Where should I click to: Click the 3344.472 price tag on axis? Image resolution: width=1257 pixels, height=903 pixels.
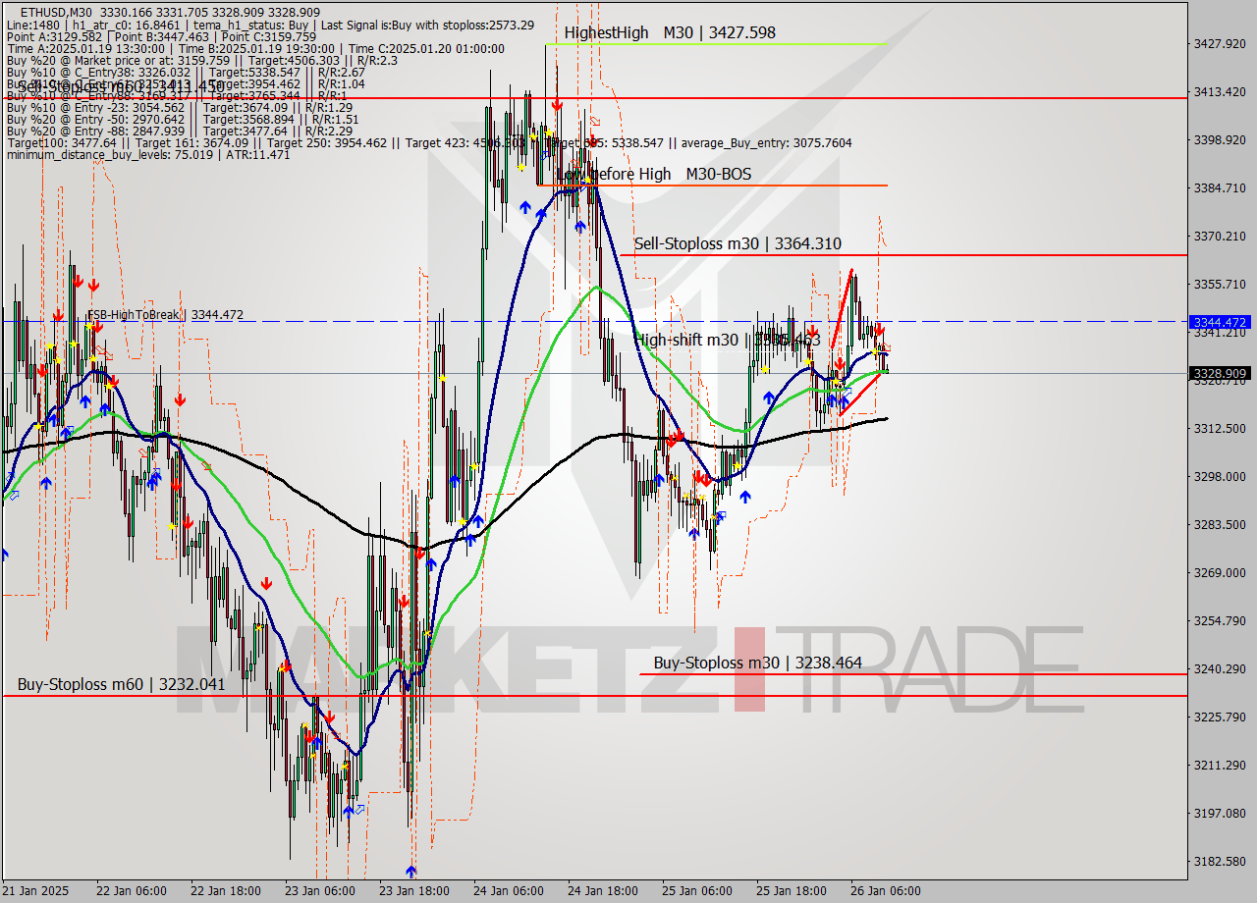[x=1220, y=322]
